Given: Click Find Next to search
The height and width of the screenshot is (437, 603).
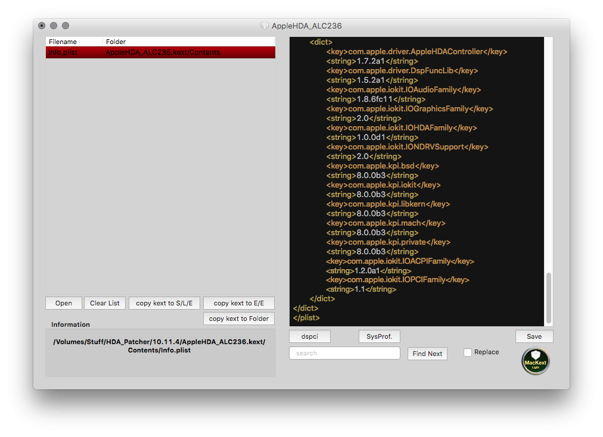Looking at the screenshot, I should (x=427, y=354).
